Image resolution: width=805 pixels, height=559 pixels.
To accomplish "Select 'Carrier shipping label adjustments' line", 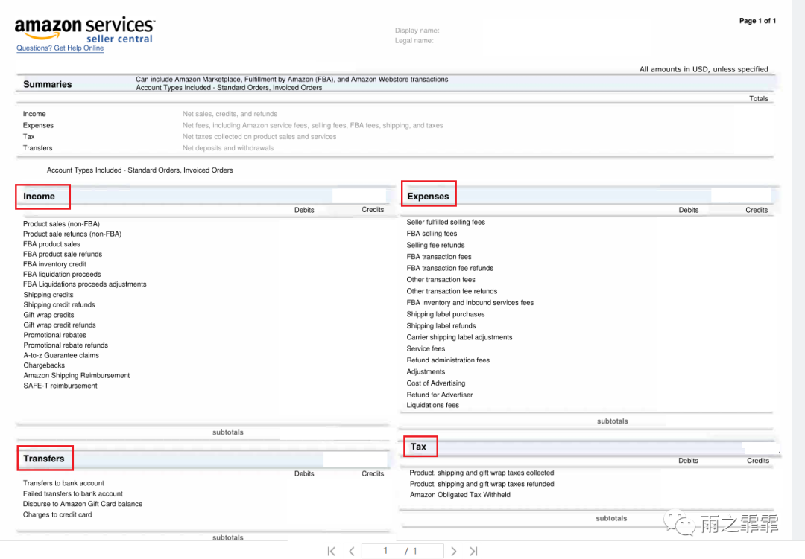I will tap(459, 337).
